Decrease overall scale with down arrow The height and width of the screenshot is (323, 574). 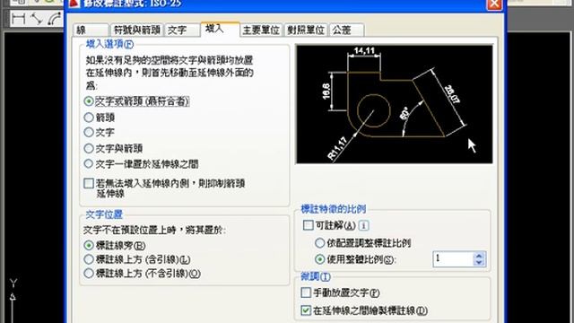coord(479,263)
